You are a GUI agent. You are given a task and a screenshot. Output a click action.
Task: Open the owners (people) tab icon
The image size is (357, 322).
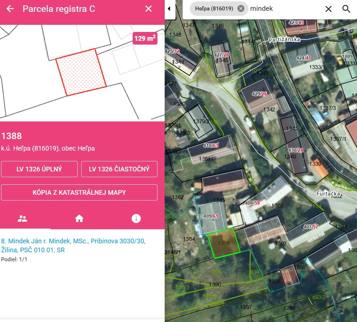[x=22, y=218]
